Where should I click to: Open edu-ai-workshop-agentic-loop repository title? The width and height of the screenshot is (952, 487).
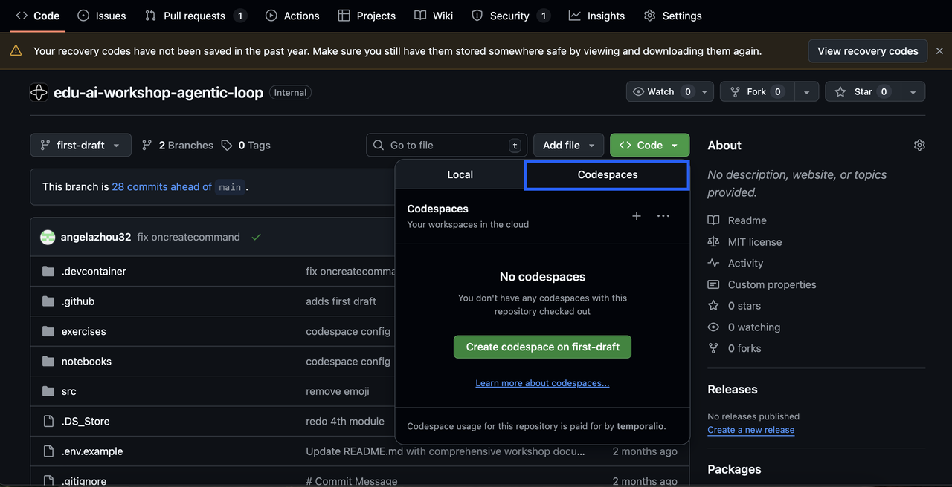[158, 92]
